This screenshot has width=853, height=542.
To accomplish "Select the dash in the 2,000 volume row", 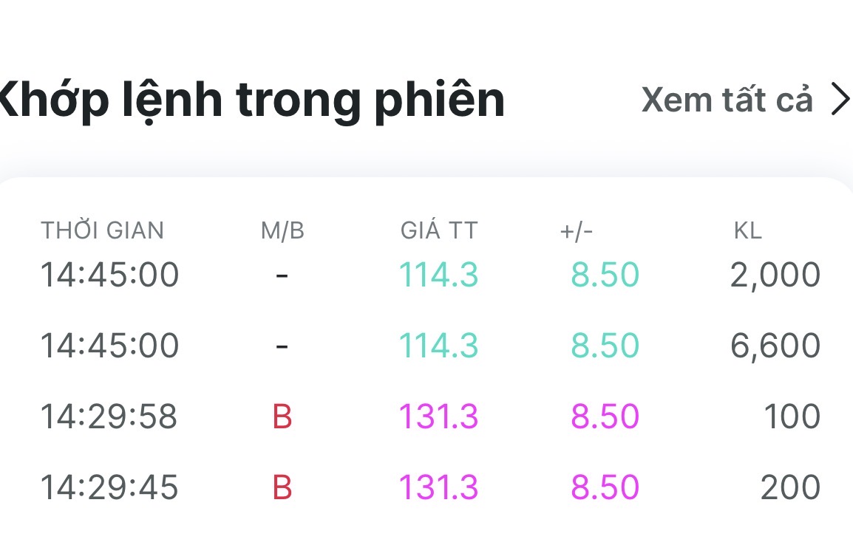I will coord(282,276).
